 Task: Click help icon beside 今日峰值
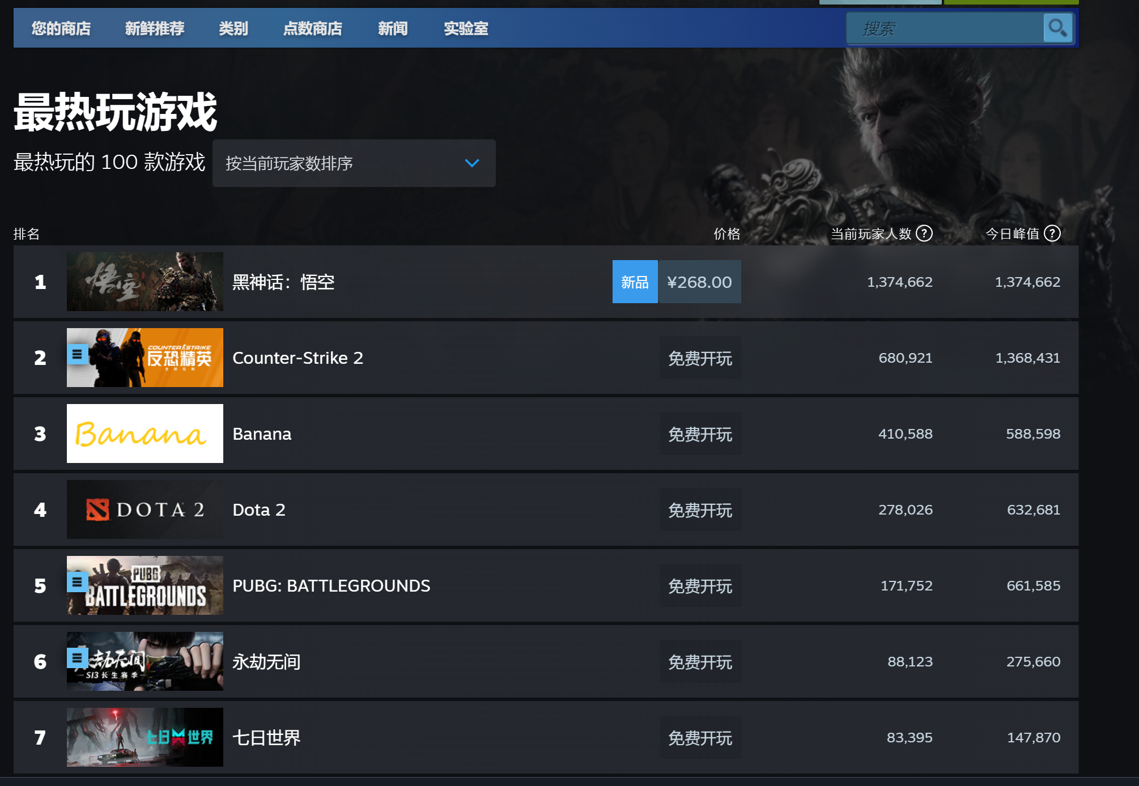point(1052,233)
